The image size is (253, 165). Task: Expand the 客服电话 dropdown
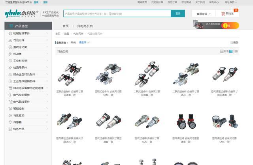tap(202, 14)
